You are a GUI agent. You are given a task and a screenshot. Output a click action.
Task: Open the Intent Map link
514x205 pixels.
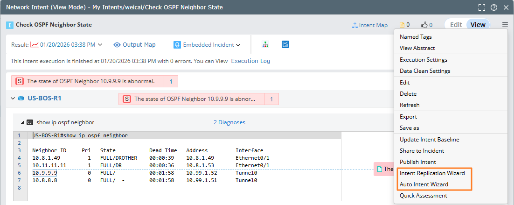pos(369,25)
